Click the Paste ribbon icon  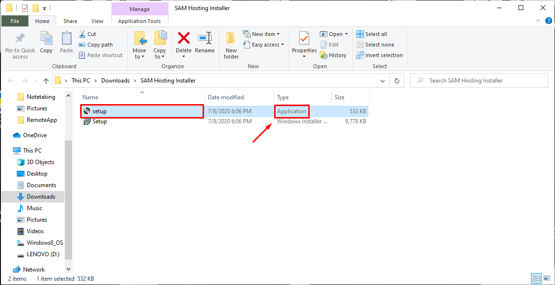click(x=66, y=42)
